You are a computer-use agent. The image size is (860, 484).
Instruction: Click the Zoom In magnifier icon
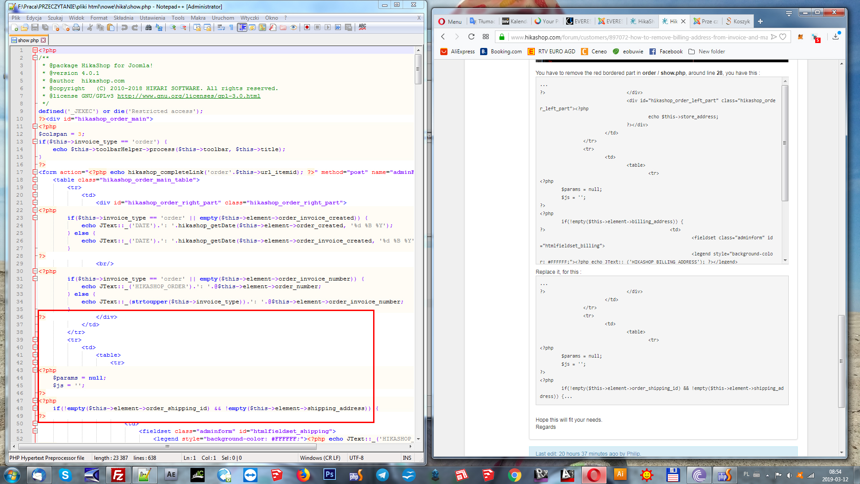click(173, 27)
